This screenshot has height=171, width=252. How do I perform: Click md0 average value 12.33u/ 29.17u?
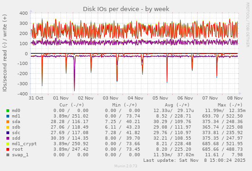coord(174,111)
